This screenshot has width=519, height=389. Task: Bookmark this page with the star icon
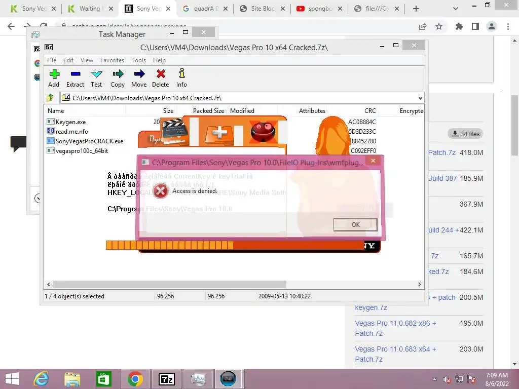tap(439, 26)
